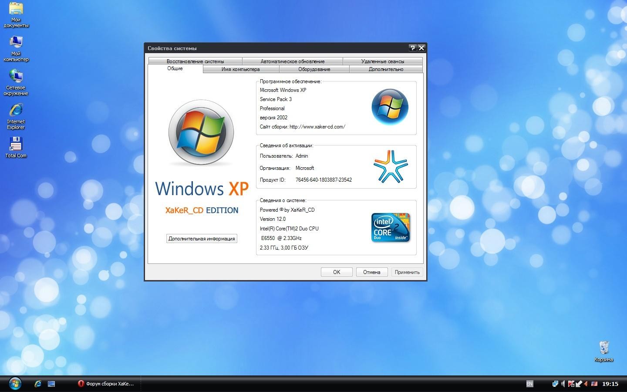This screenshot has width=627, height=392.
Task: Click the Microsoft Windows XP text line
Action: (283, 90)
